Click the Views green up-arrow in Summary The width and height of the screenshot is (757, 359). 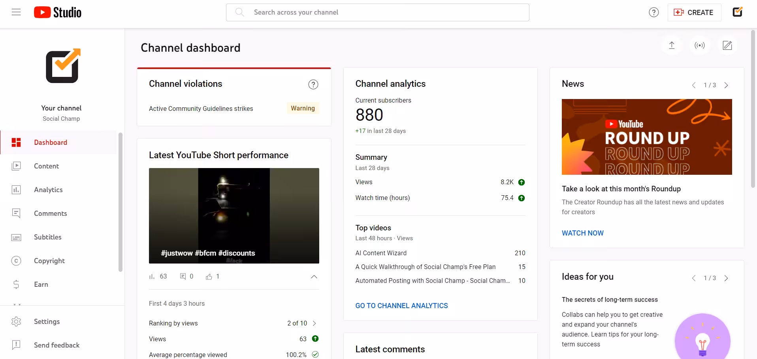click(522, 182)
